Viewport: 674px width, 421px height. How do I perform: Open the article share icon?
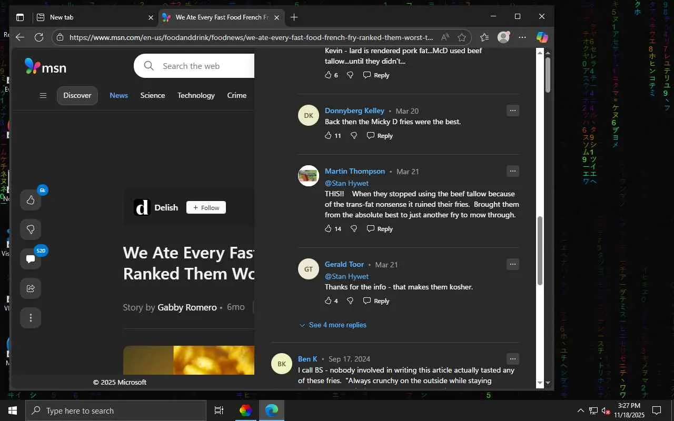(x=31, y=288)
